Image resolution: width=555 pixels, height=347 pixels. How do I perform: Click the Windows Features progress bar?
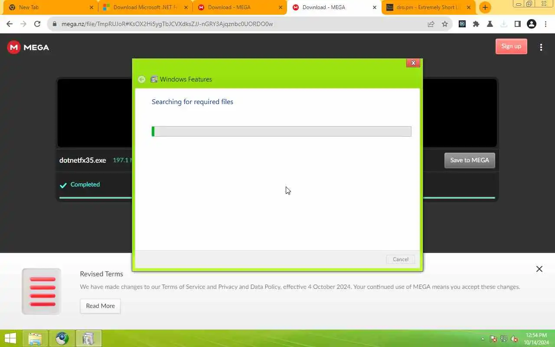coord(281,131)
